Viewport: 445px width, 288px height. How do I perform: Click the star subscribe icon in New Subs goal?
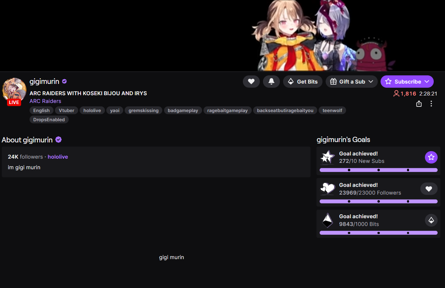click(431, 157)
